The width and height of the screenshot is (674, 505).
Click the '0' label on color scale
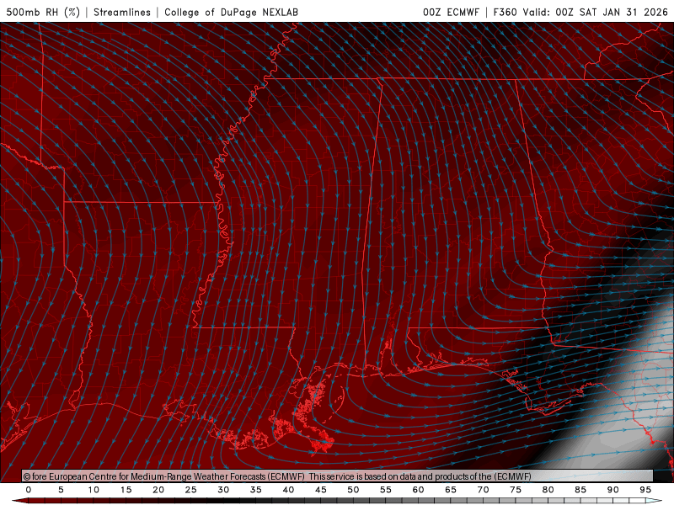coord(29,490)
